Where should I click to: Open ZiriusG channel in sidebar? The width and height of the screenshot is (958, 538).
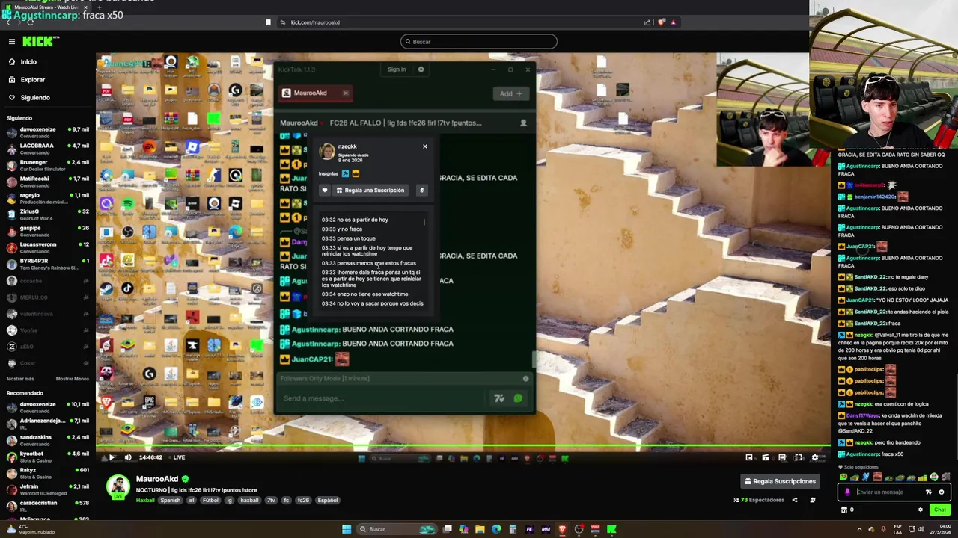pyautogui.click(x=47, y=214)
